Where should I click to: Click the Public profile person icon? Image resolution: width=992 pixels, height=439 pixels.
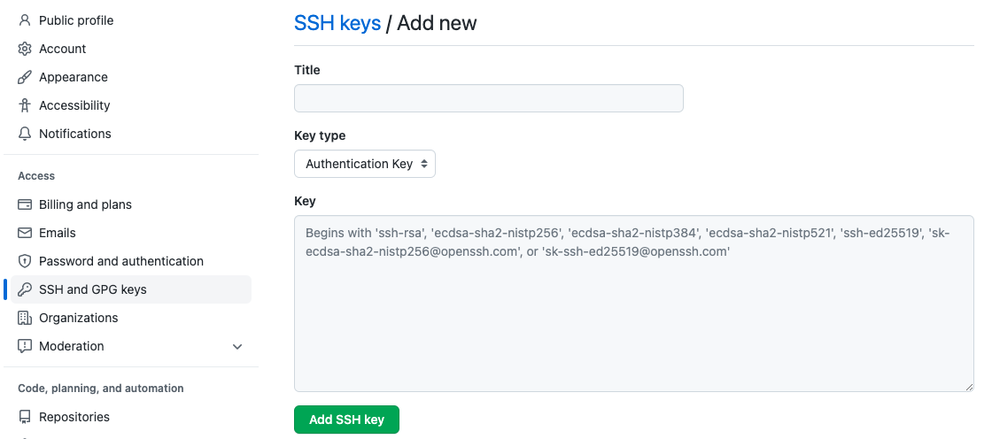coord(25,20)
